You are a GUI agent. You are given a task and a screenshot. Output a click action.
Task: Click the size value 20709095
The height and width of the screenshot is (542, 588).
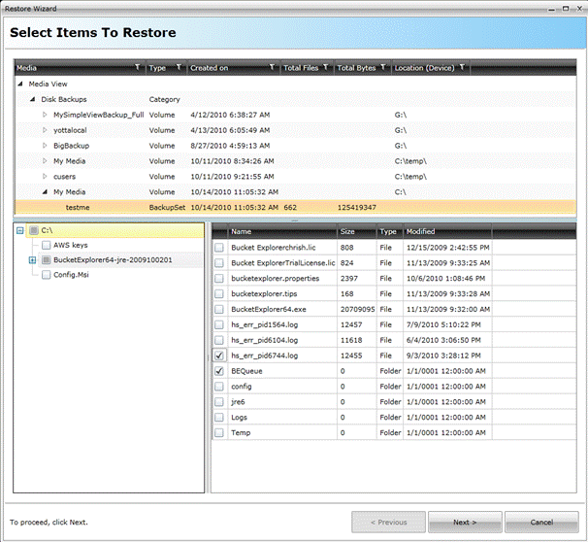pos(357,309)
